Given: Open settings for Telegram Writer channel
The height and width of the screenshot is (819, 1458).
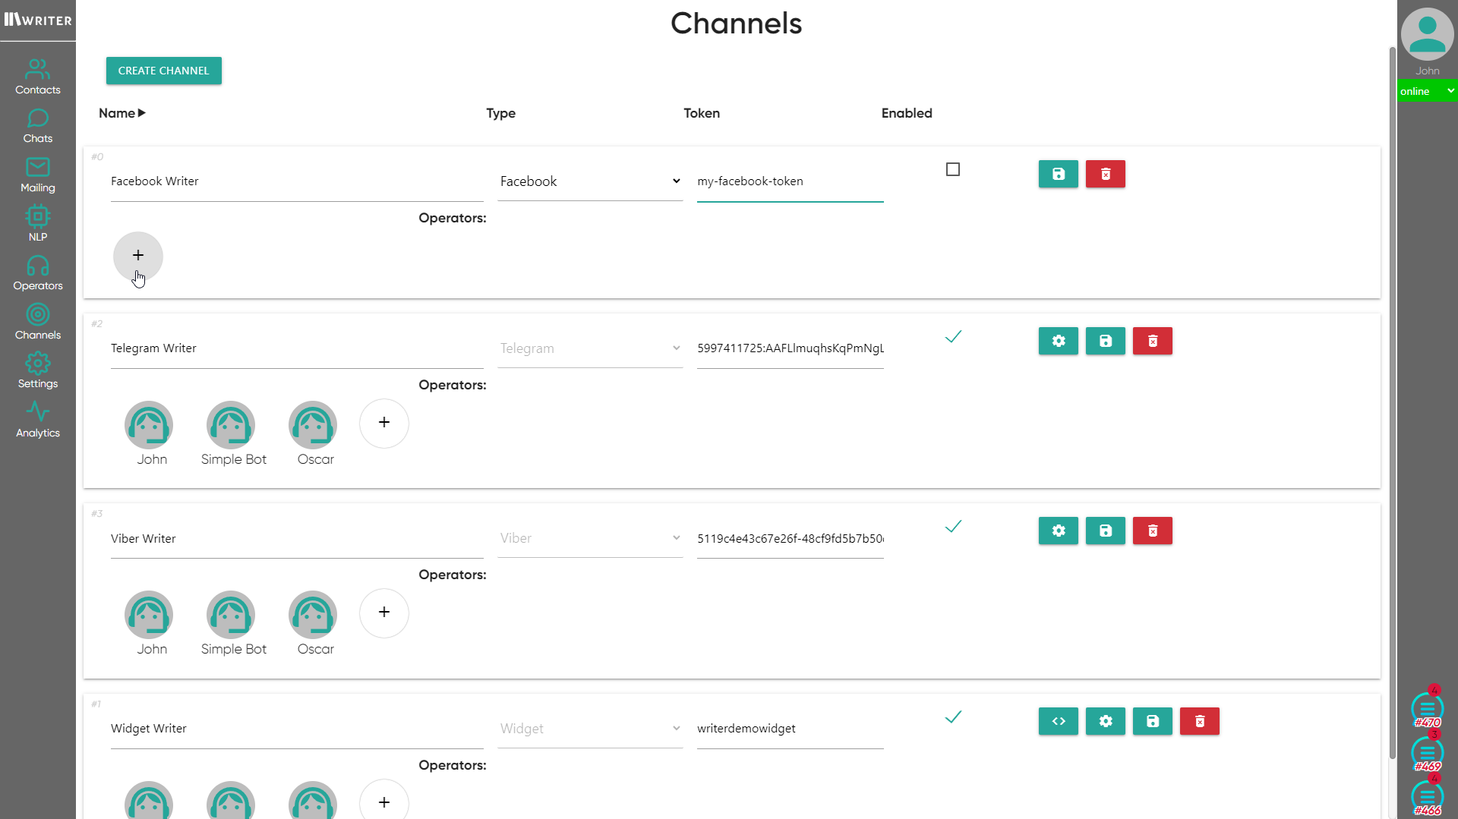Looking at the screenshot, I should [1059, 341].
